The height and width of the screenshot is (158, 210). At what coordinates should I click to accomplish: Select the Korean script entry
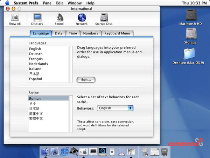pos(49,104)
